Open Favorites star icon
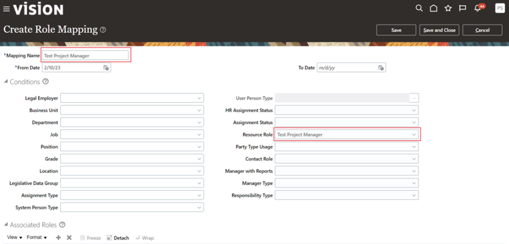 click(447, 8)
